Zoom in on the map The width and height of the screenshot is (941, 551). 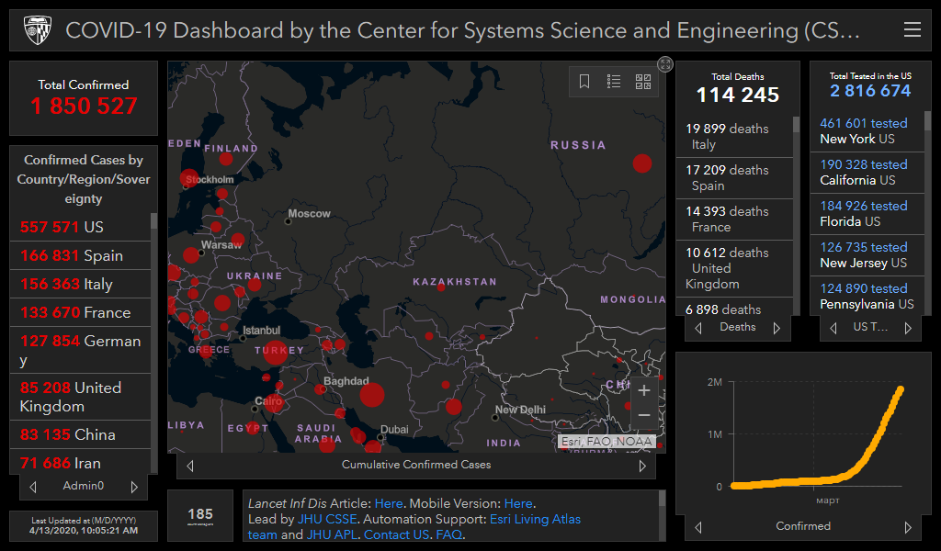(x=644, y=390)
